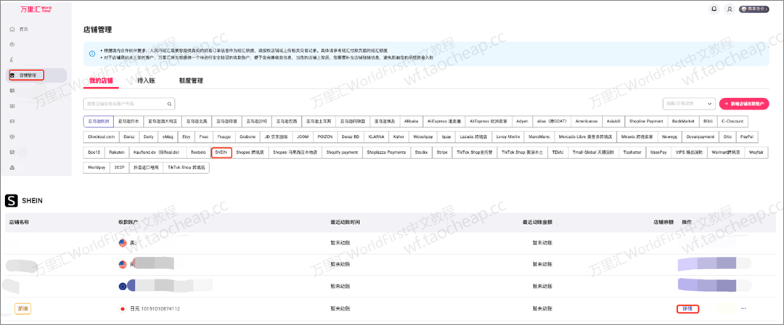The height and width of the screenshot is (325, 784).
Task: Select the TikTok Shop全托管 filter
Action: tap(475, 152)
